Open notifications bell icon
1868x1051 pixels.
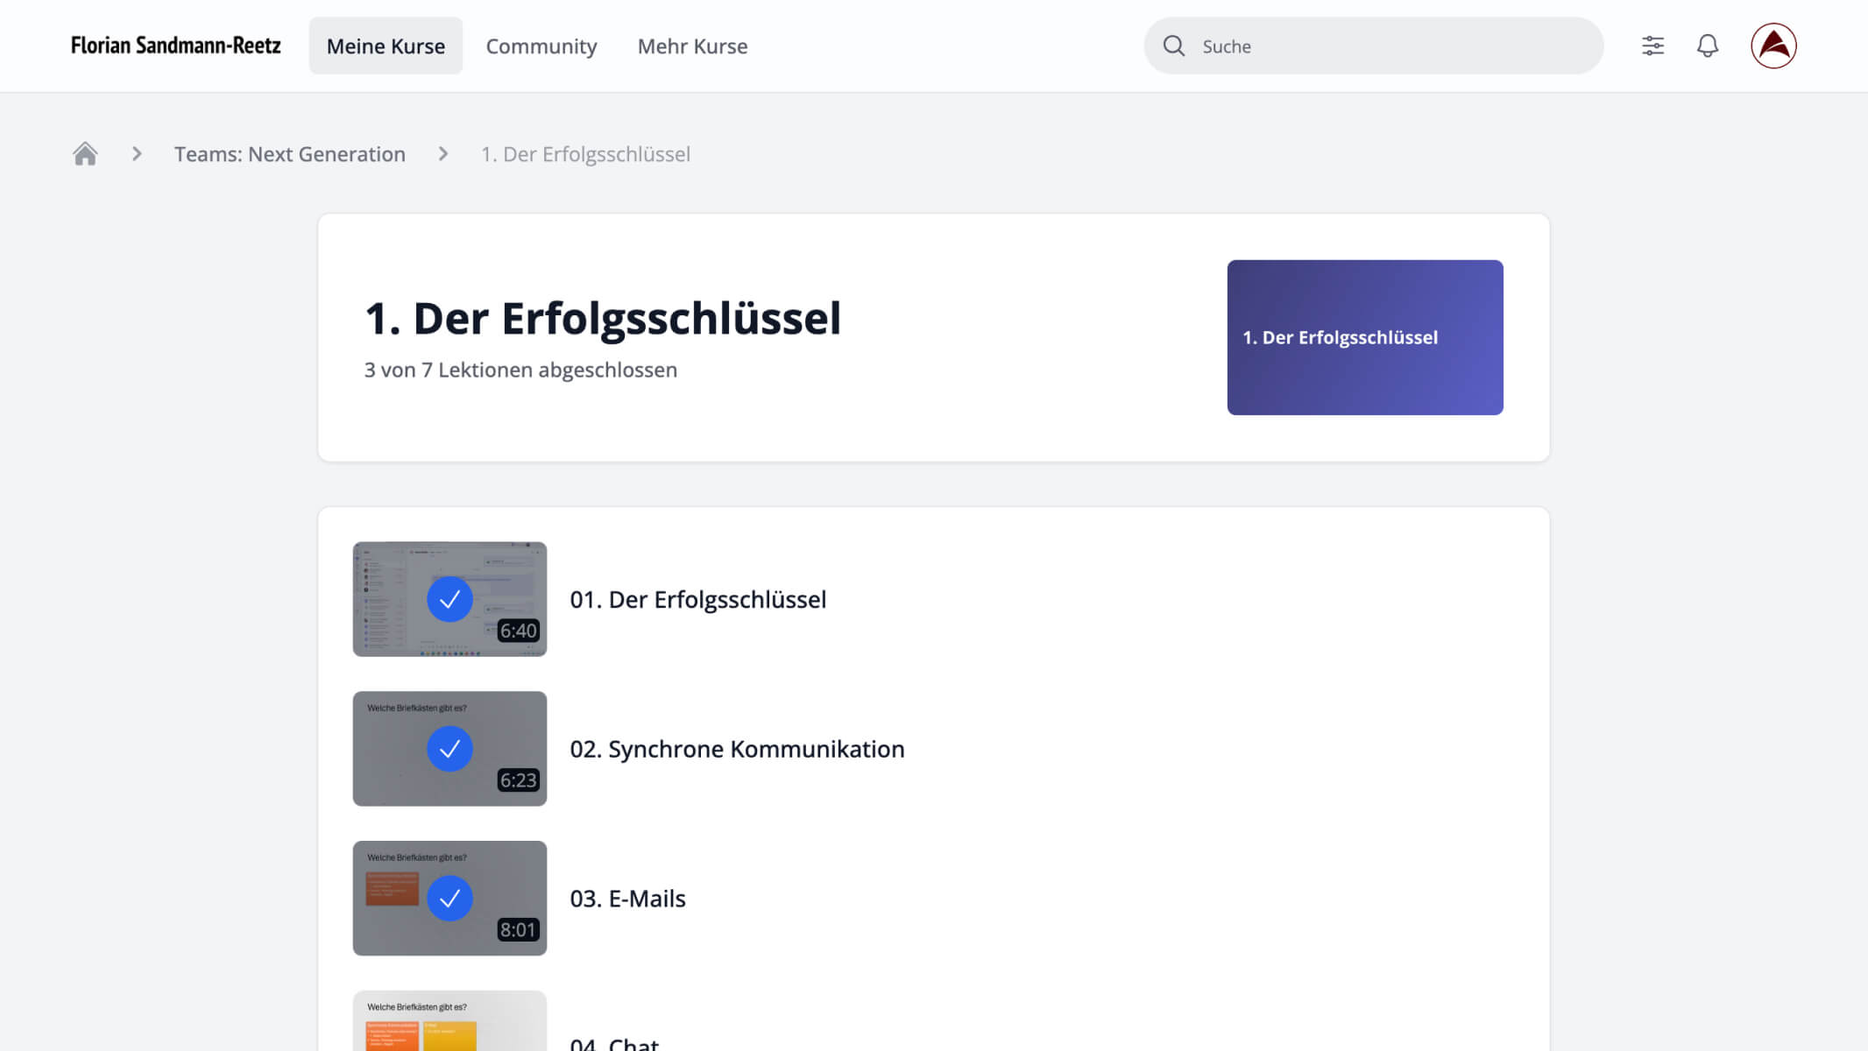[x=1707, y=46]
